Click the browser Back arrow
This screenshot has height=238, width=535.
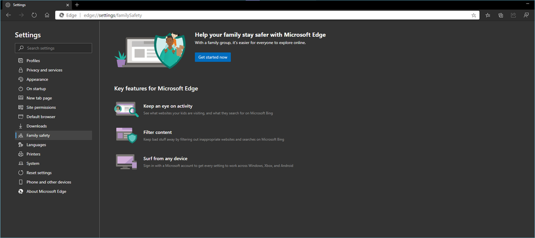[9, 15]
